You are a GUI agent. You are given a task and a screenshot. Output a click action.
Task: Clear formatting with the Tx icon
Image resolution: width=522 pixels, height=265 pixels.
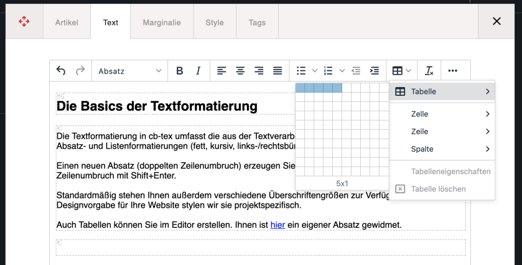click(x=429, y=71)
